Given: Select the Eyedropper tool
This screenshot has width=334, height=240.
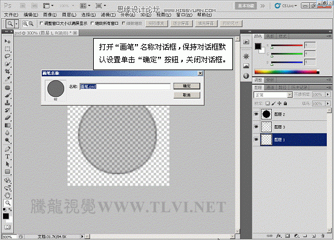Looking at the screenshot, I should (7, 79).
